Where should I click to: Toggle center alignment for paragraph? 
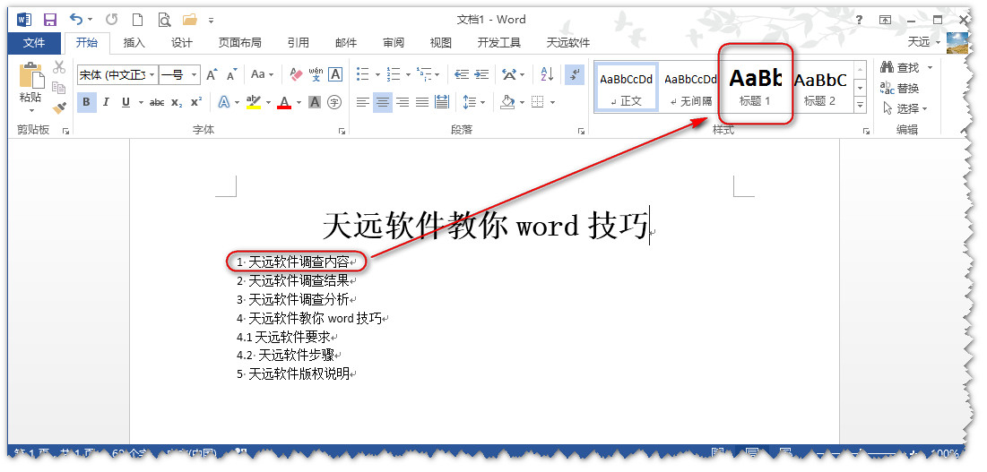pyautogui.click(x=383, y=102)
